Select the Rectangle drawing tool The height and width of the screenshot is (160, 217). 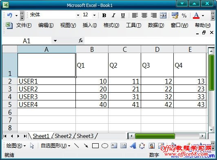pos(95,146)
